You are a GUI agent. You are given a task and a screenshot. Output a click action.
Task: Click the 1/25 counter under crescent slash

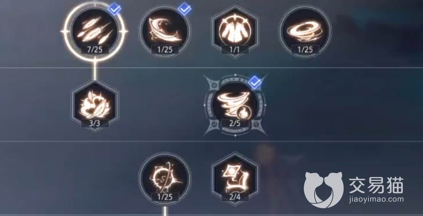coord(165,49)
